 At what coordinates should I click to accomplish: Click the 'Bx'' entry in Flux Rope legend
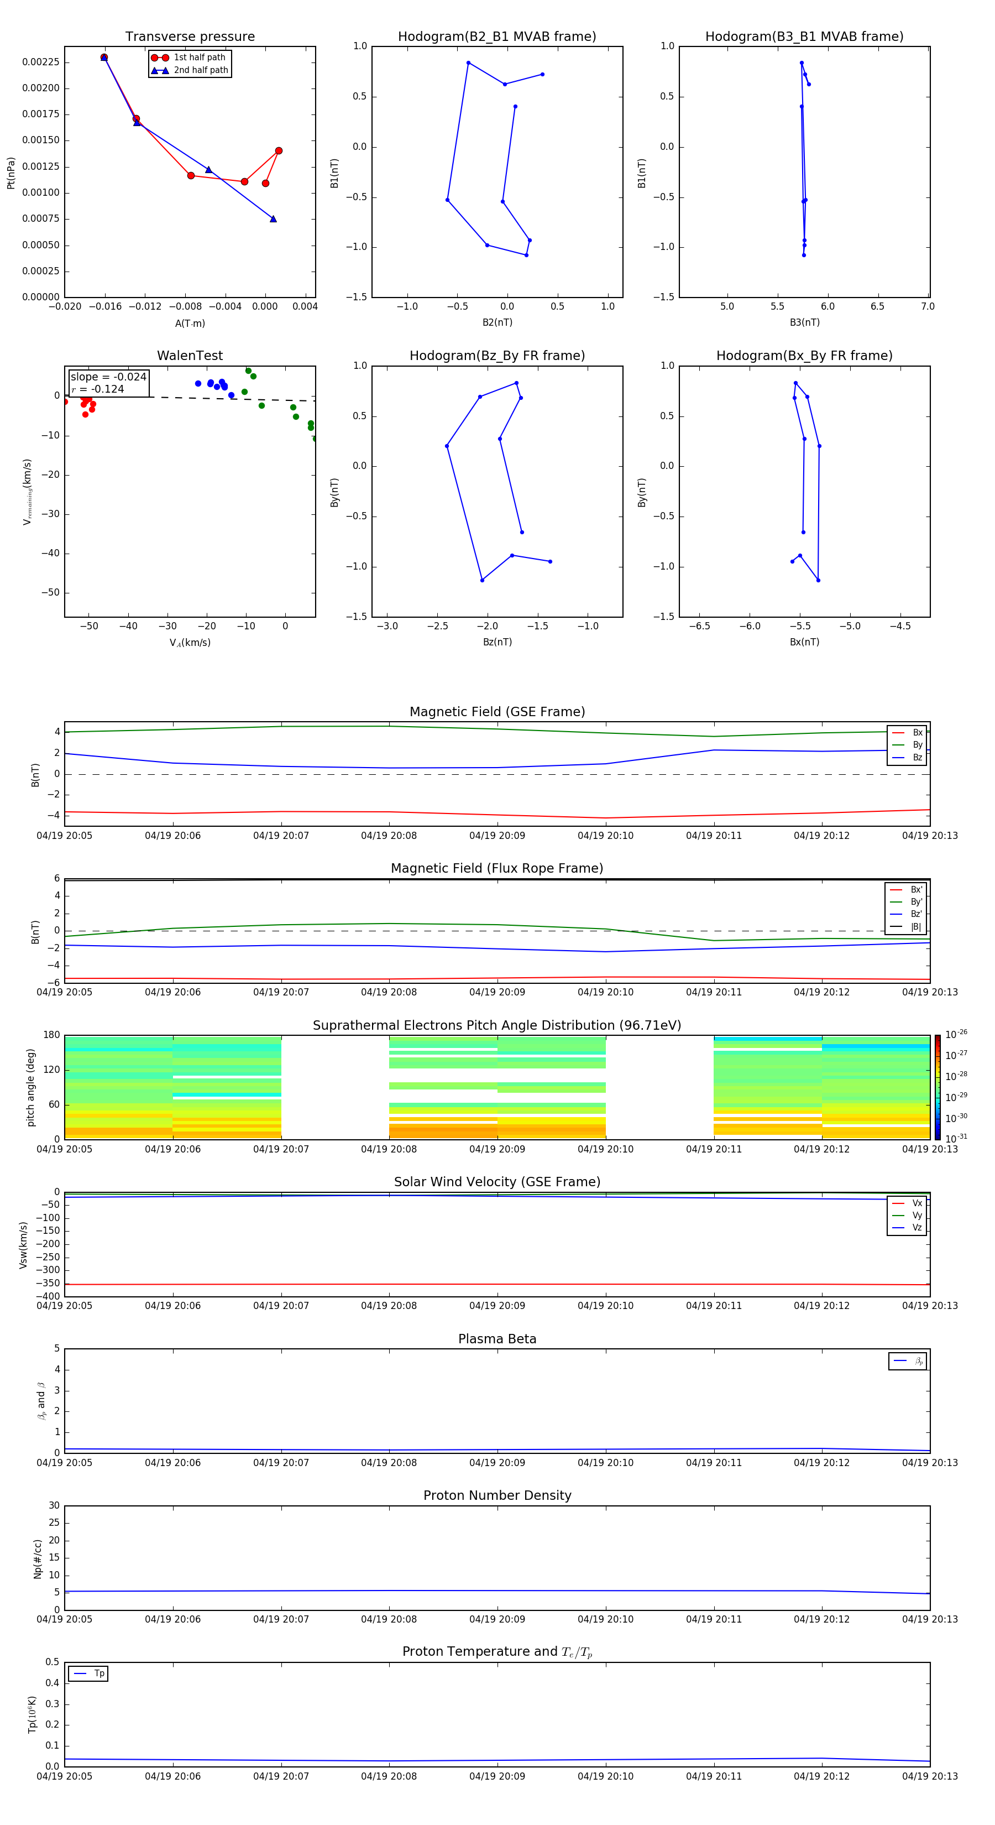point(906,890)
